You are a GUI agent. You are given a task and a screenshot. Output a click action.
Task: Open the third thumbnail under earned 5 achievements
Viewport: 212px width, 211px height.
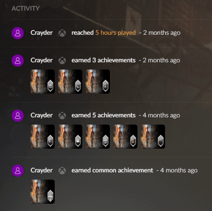pyautogui.click(x=98, y=137)
